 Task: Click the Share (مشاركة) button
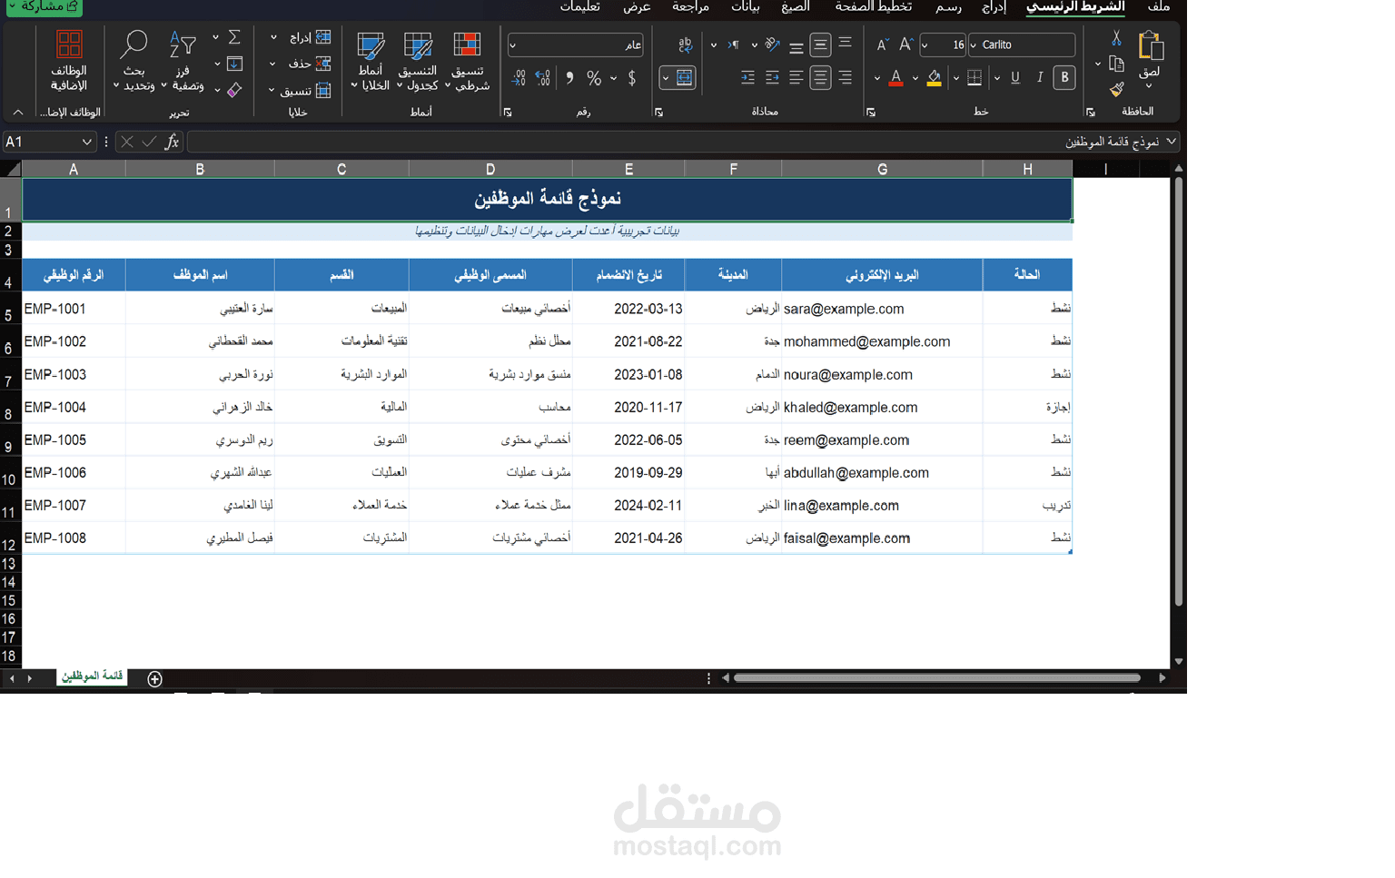(43, 7)
